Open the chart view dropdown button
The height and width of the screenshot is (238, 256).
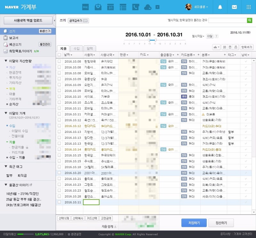(x=216, y=47)
